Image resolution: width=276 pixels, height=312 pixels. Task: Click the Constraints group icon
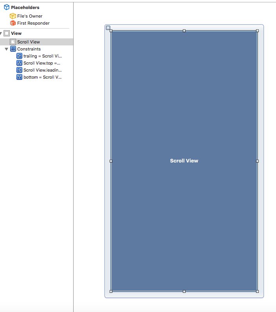13,49
